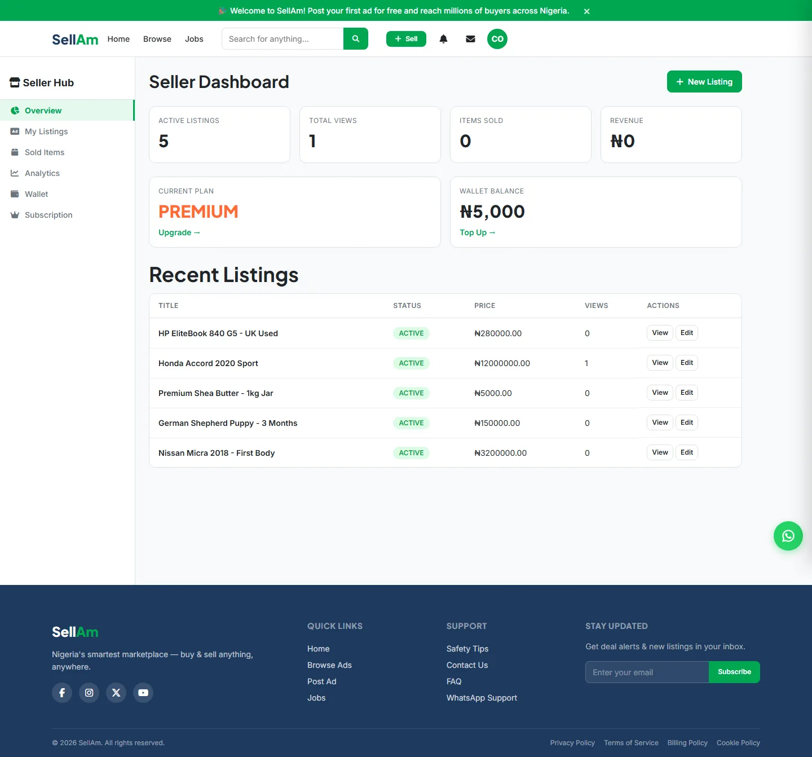Click the search magnifier button

356,39
